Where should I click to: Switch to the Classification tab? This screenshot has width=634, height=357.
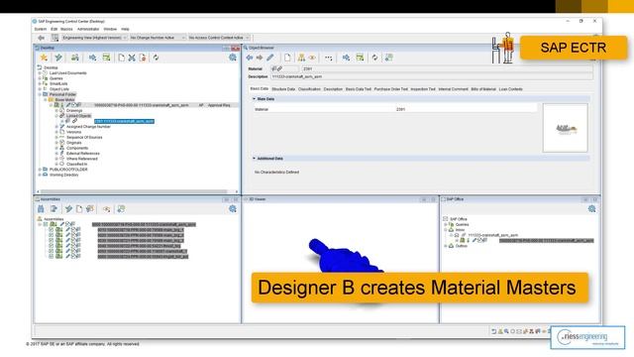(x=309, y=89)
